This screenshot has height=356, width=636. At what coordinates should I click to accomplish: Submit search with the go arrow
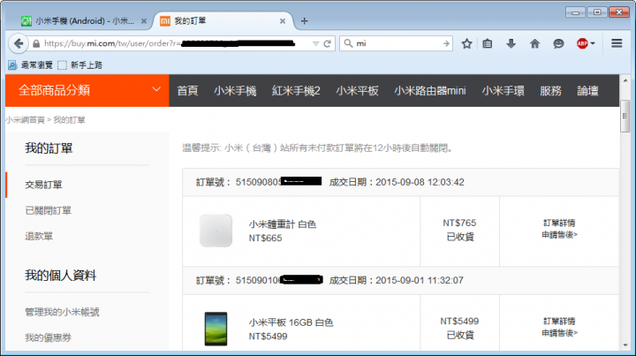pyautogui.click(x=446, y=43)
